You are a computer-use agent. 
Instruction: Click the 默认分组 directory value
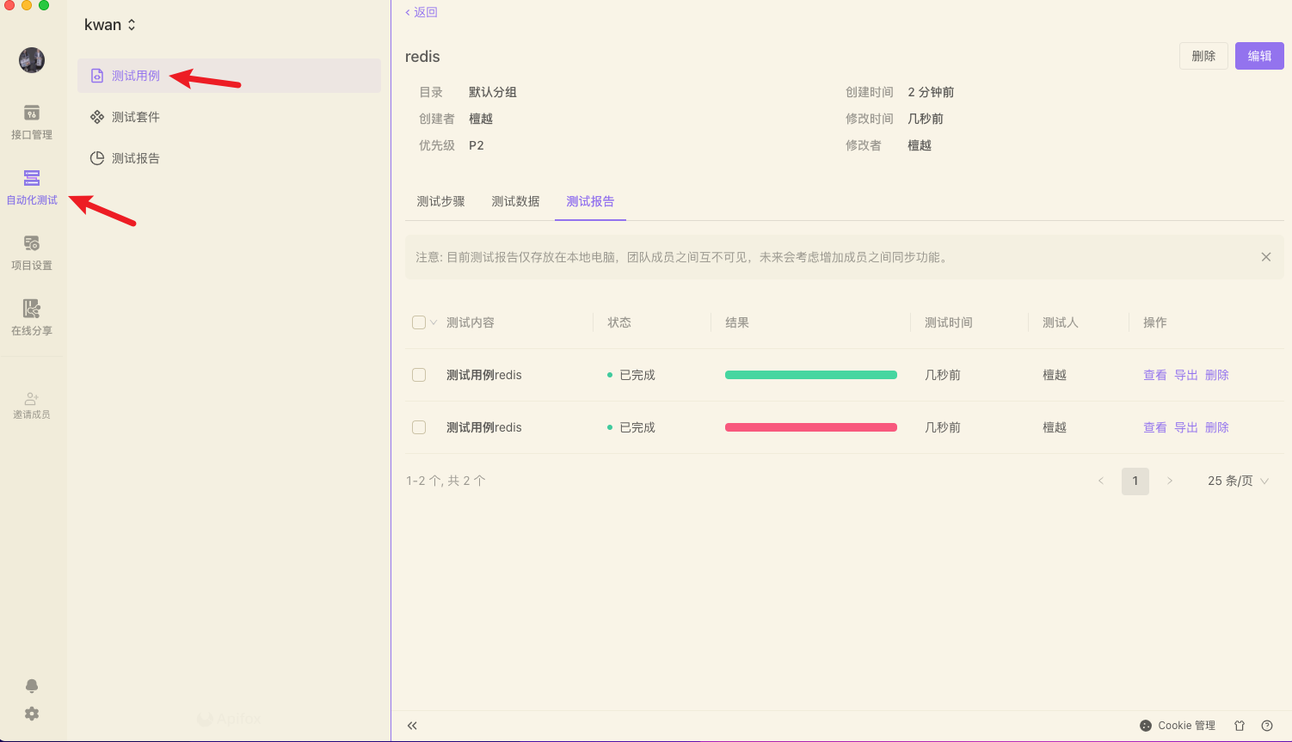[493, 92]
